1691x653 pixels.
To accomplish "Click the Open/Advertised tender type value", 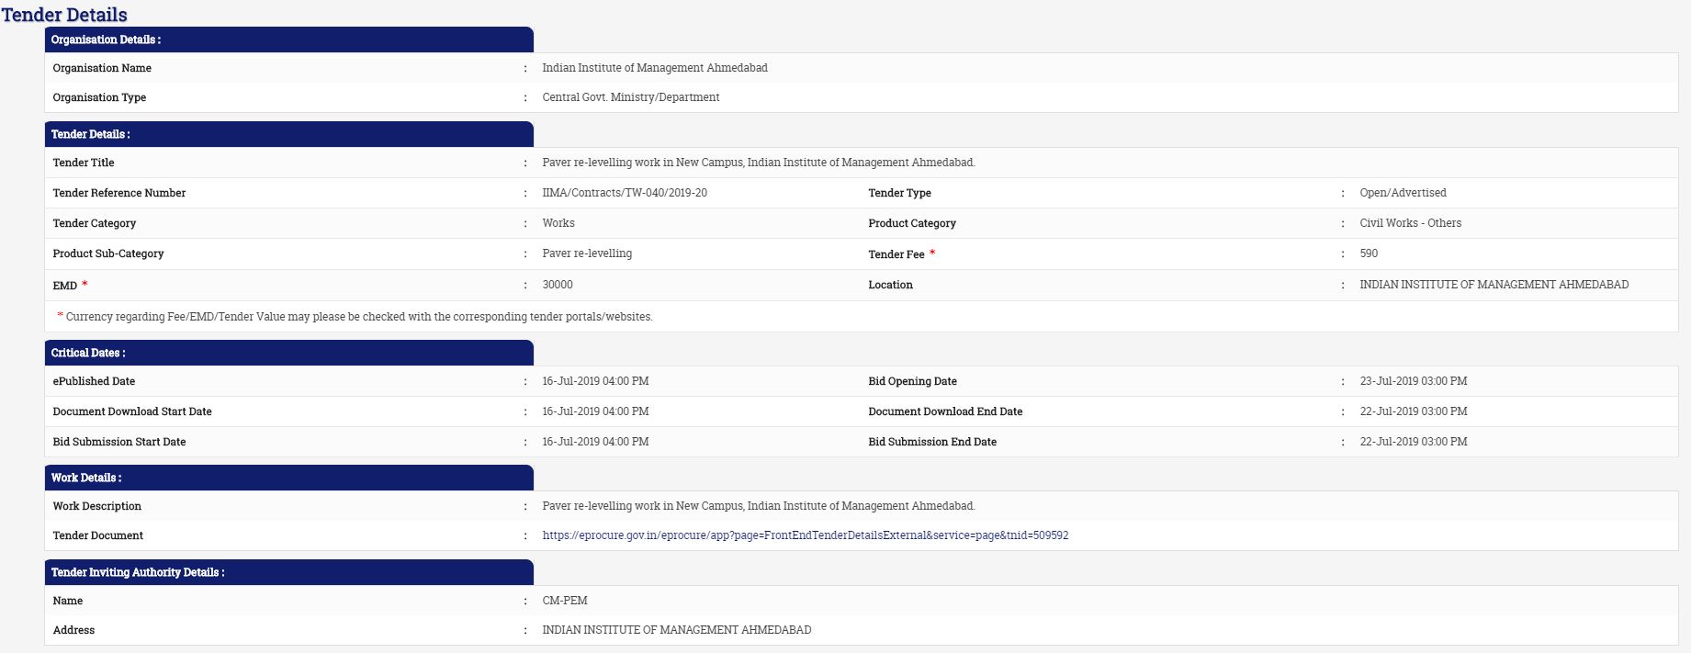I will 1403,193.
